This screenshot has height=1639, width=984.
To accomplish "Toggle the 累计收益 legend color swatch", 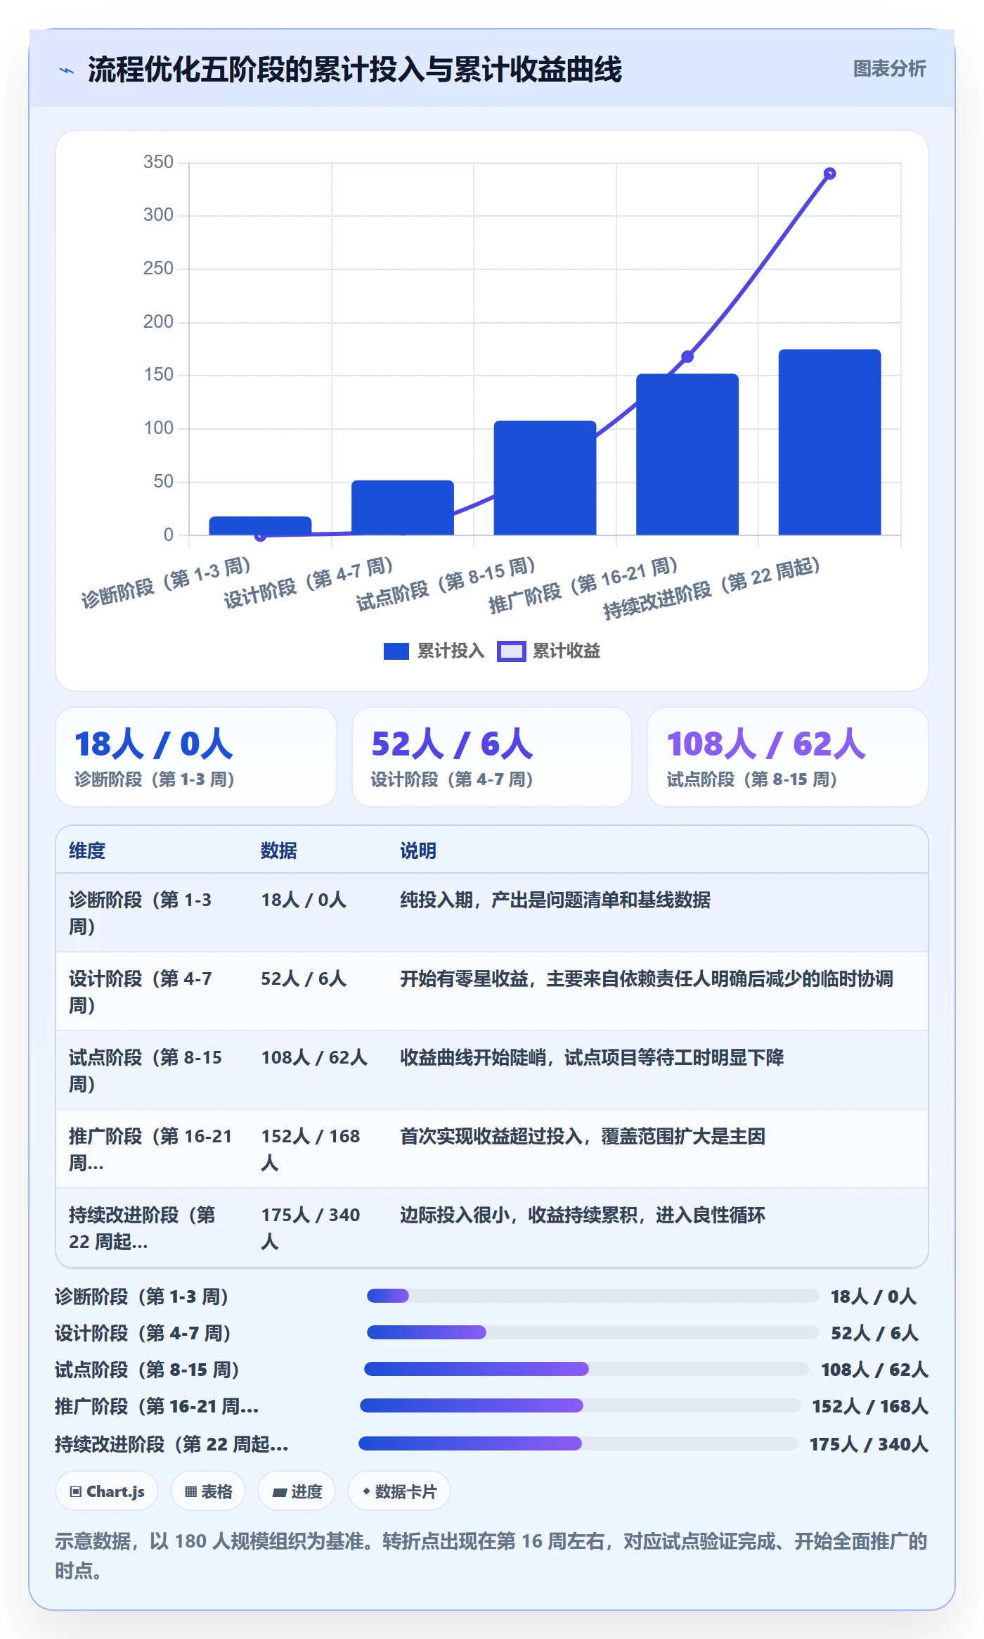I will coord(511,651).
